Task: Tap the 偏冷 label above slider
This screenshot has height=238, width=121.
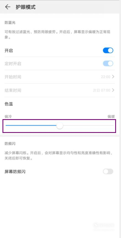Action: click(8, 116)
